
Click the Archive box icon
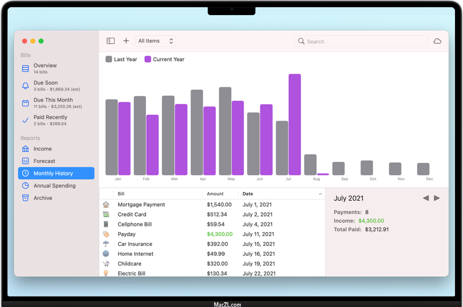pos(25,198)
